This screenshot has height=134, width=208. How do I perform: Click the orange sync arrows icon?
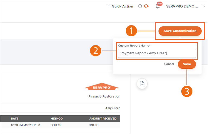point(146,6)
